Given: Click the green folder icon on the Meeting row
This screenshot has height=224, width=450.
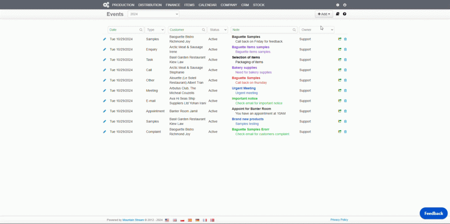Looking at the screenshot, I should click(x=340, y=90).
